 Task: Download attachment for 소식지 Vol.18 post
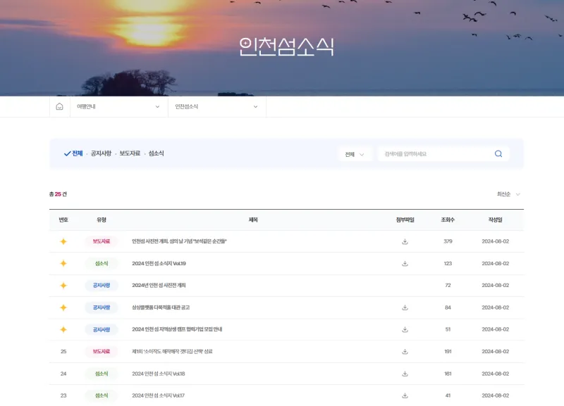click(x=405, y=374)
